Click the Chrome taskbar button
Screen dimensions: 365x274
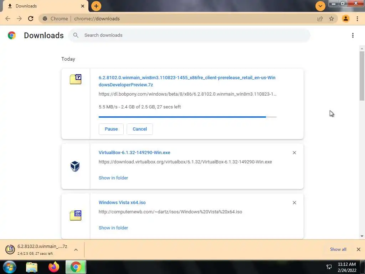coord(76,267)
